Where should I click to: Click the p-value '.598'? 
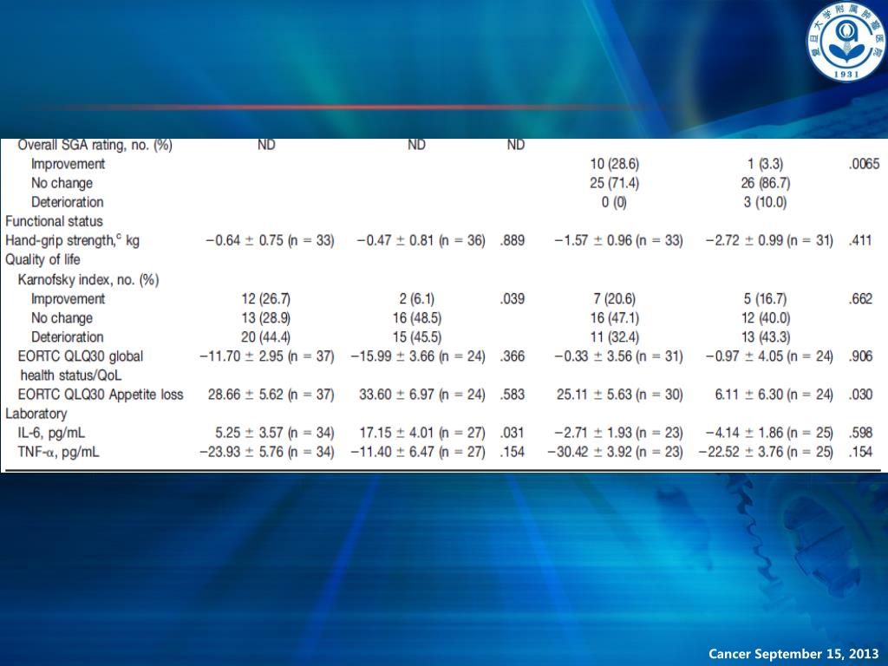(x=861, y=434)
